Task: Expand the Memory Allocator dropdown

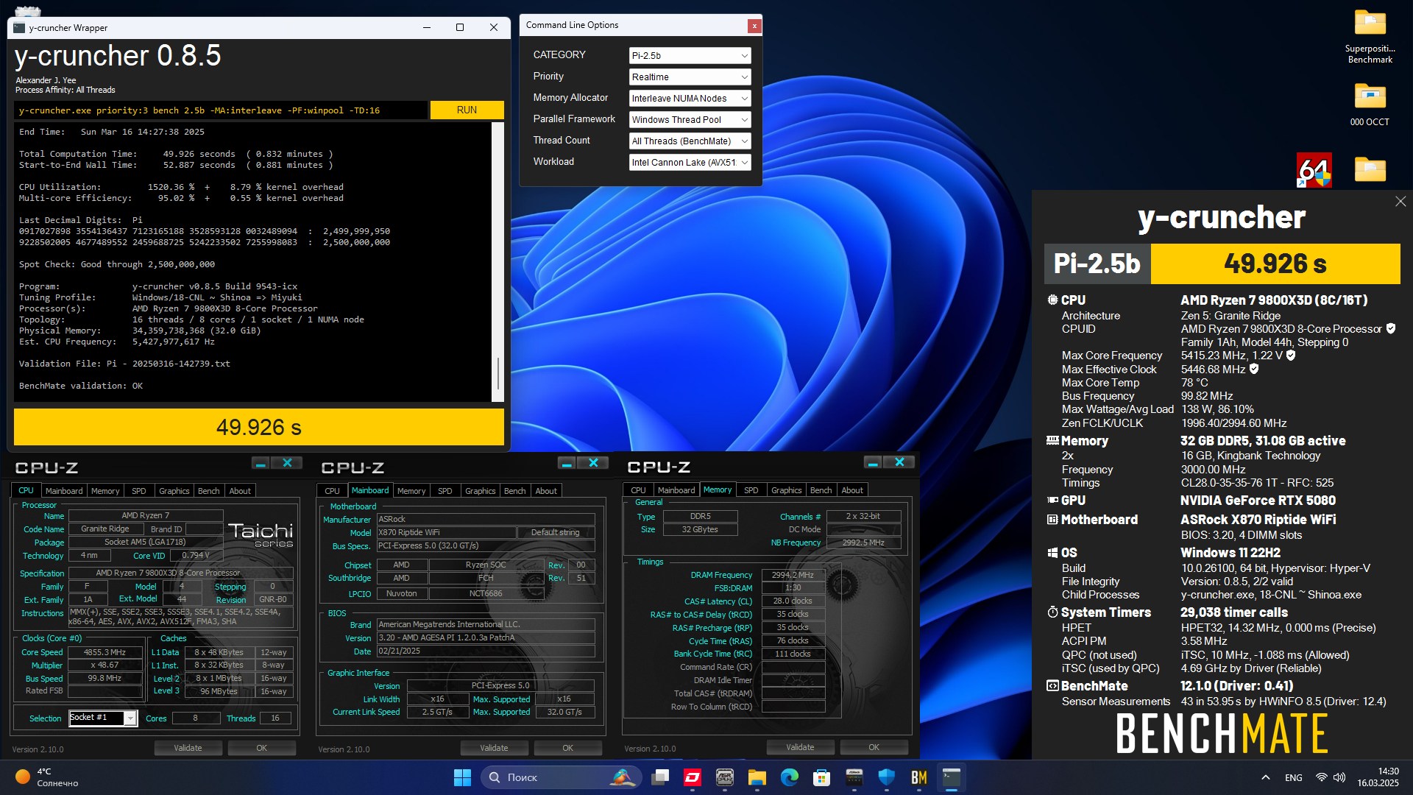Action: click(690, 98)
